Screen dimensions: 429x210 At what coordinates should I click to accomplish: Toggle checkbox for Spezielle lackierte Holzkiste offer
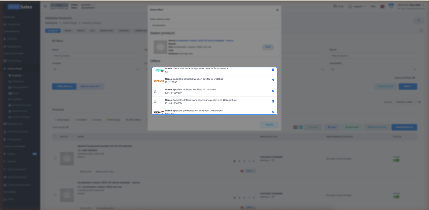click(x=273, y=91)
